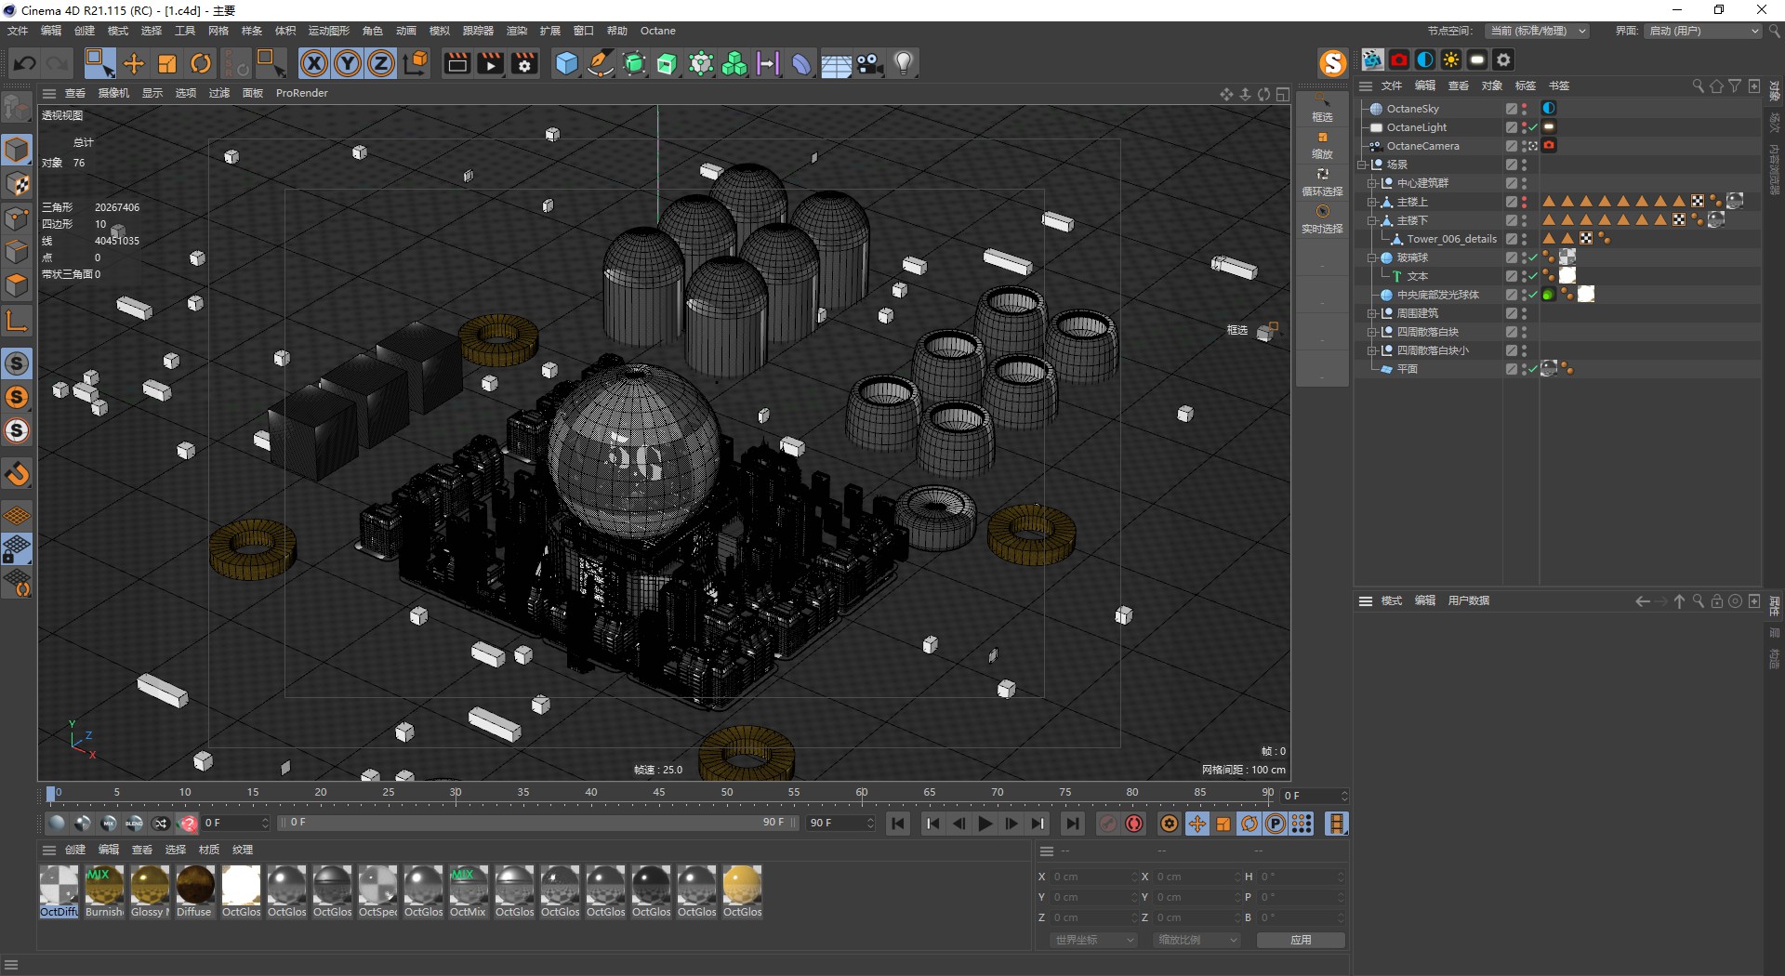Expand the 中心建筑群 group
Image resolution: width=1785 pixels, height=976 pixels.
[x=1371, y=183]
